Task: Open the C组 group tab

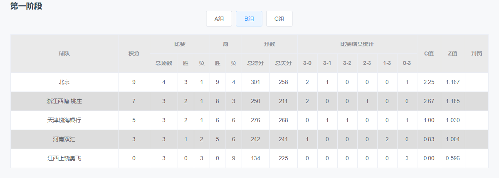Action: (279, 19)
